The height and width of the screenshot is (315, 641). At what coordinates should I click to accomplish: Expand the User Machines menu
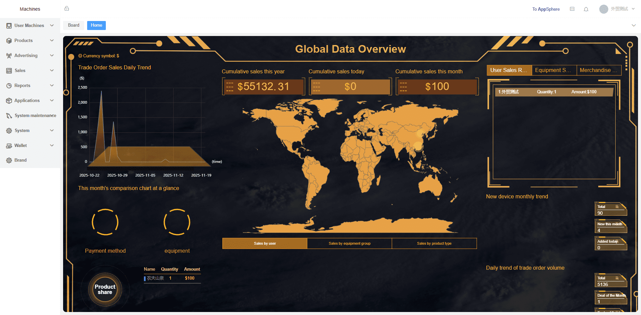point(30,26)
